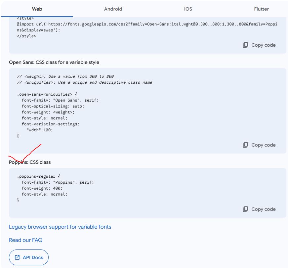Click comment about <uniquifier> class name

click(85, 82)
